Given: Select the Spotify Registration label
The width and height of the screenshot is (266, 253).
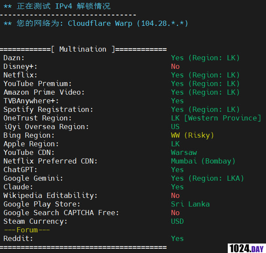Looking at the screenshot, I should point(48,109).
